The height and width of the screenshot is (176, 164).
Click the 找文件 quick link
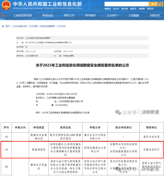pyautogui.click(x=116, y=9)
